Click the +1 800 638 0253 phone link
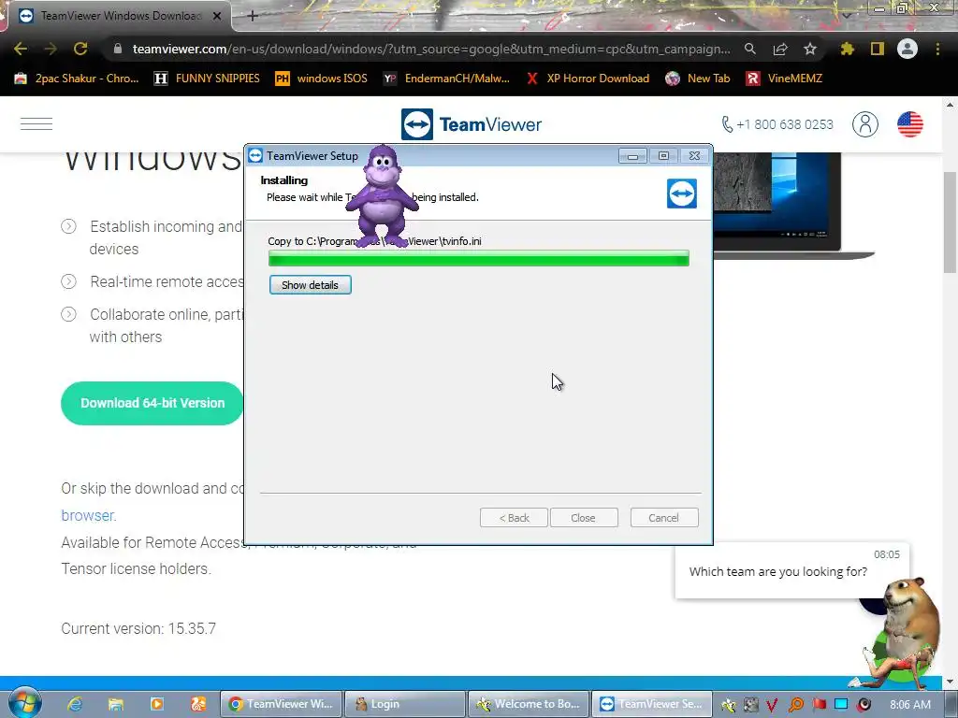The height and width of the screenshot is (718, 958). (777, 124)
